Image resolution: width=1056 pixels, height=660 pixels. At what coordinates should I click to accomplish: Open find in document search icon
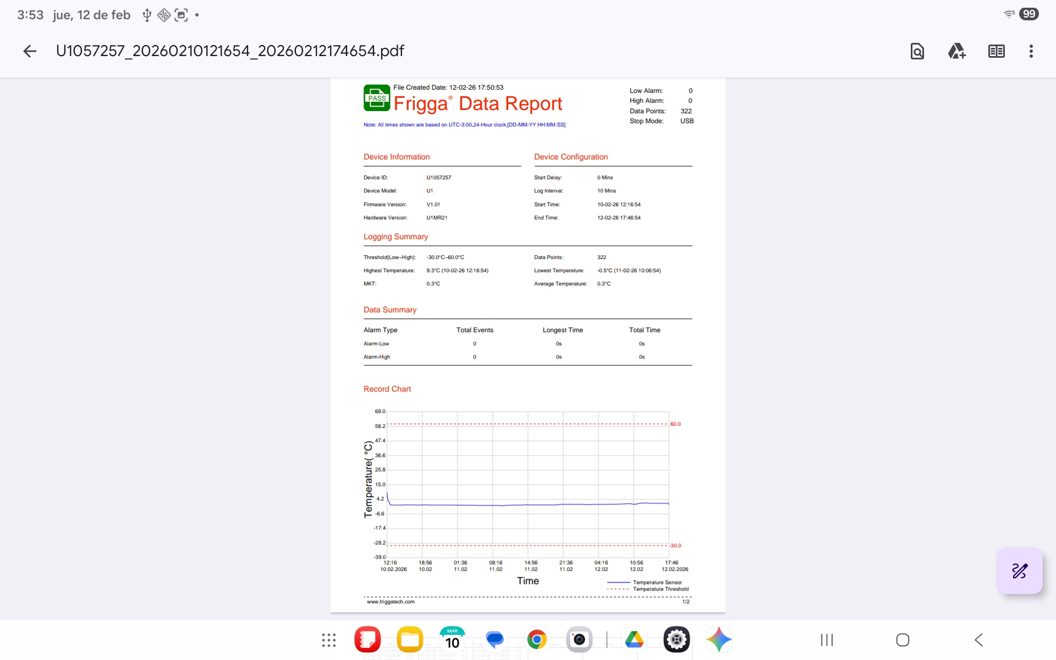(917, 51)
